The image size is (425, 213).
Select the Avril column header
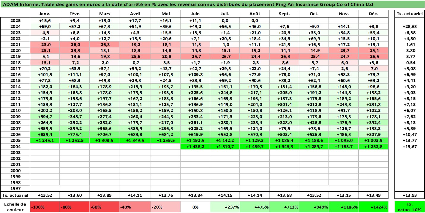pos(135,14)
